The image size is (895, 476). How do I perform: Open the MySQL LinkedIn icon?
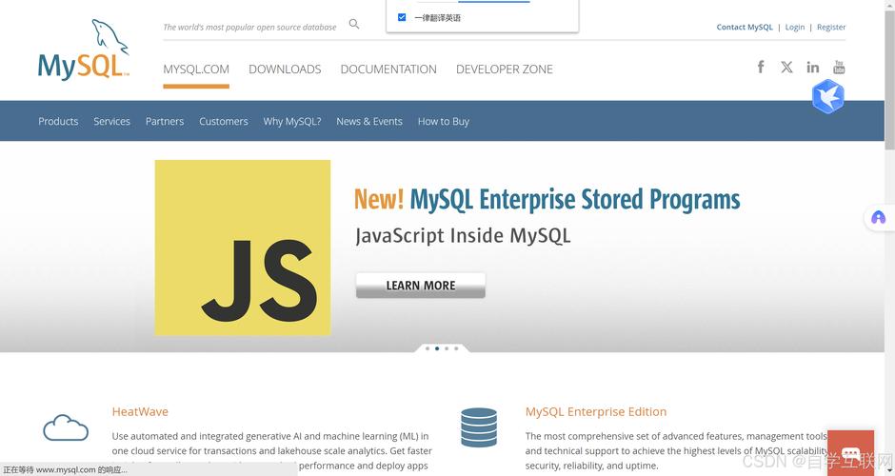click(x=813, y=68)
